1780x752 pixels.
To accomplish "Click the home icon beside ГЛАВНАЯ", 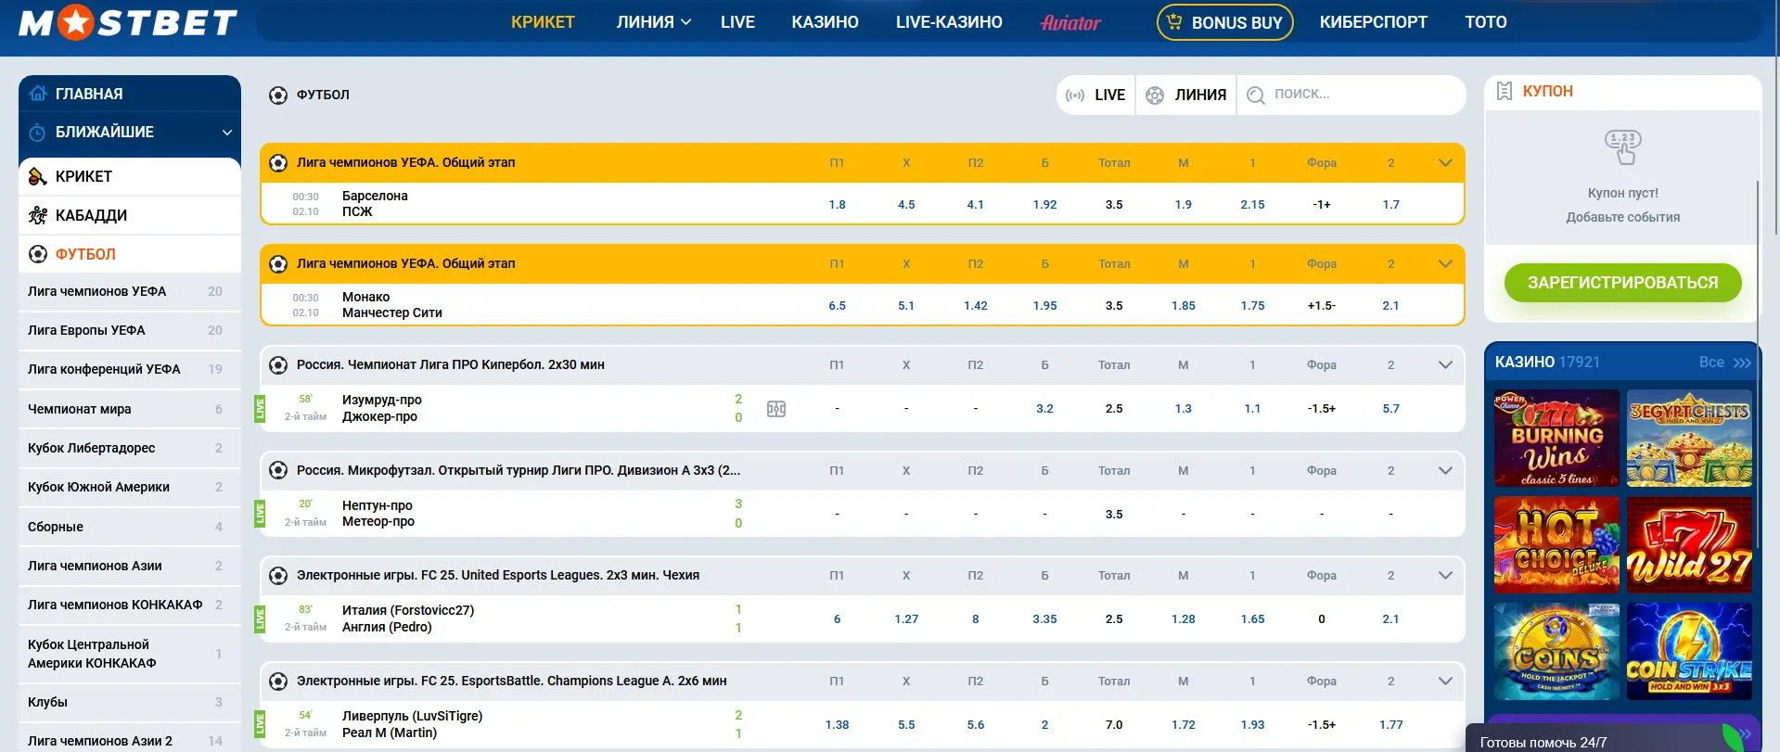I will coord(38,94).
